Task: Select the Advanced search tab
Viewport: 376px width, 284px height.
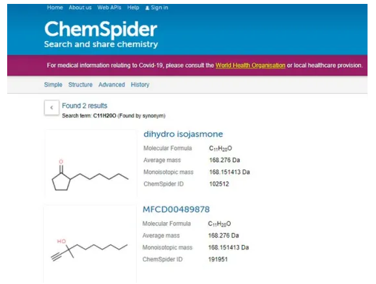Action: pos(111,85)
